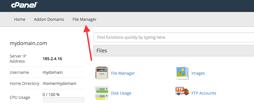
Task: Open Addon Domains from the top navigation
Action: tap(49, 20)
